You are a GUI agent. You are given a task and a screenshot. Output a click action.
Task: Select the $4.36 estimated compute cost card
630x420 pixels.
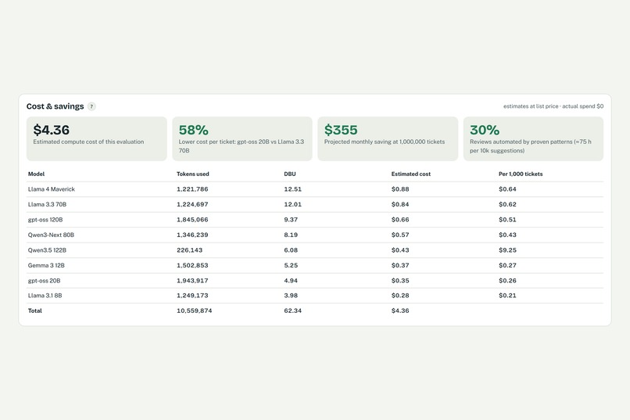click(97, 138)
